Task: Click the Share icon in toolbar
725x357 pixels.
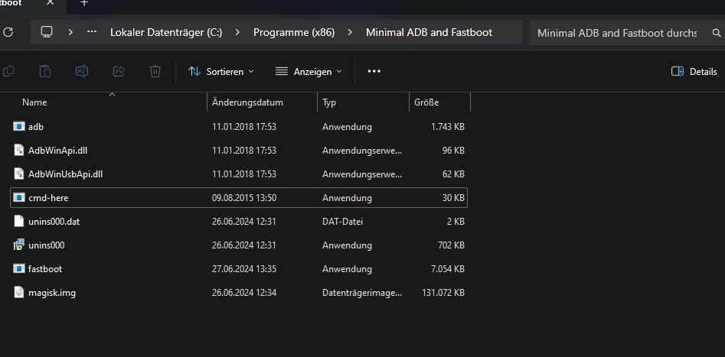Action: tap(119, 71)
